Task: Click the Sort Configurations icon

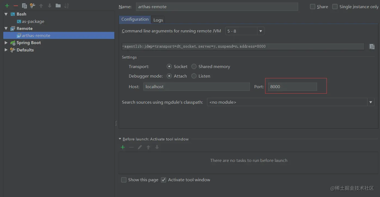Action: tap(67, 6)
